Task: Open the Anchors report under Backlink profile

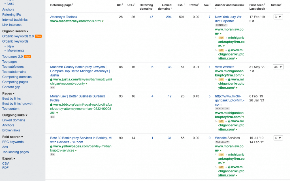Action: click(8, 9)
